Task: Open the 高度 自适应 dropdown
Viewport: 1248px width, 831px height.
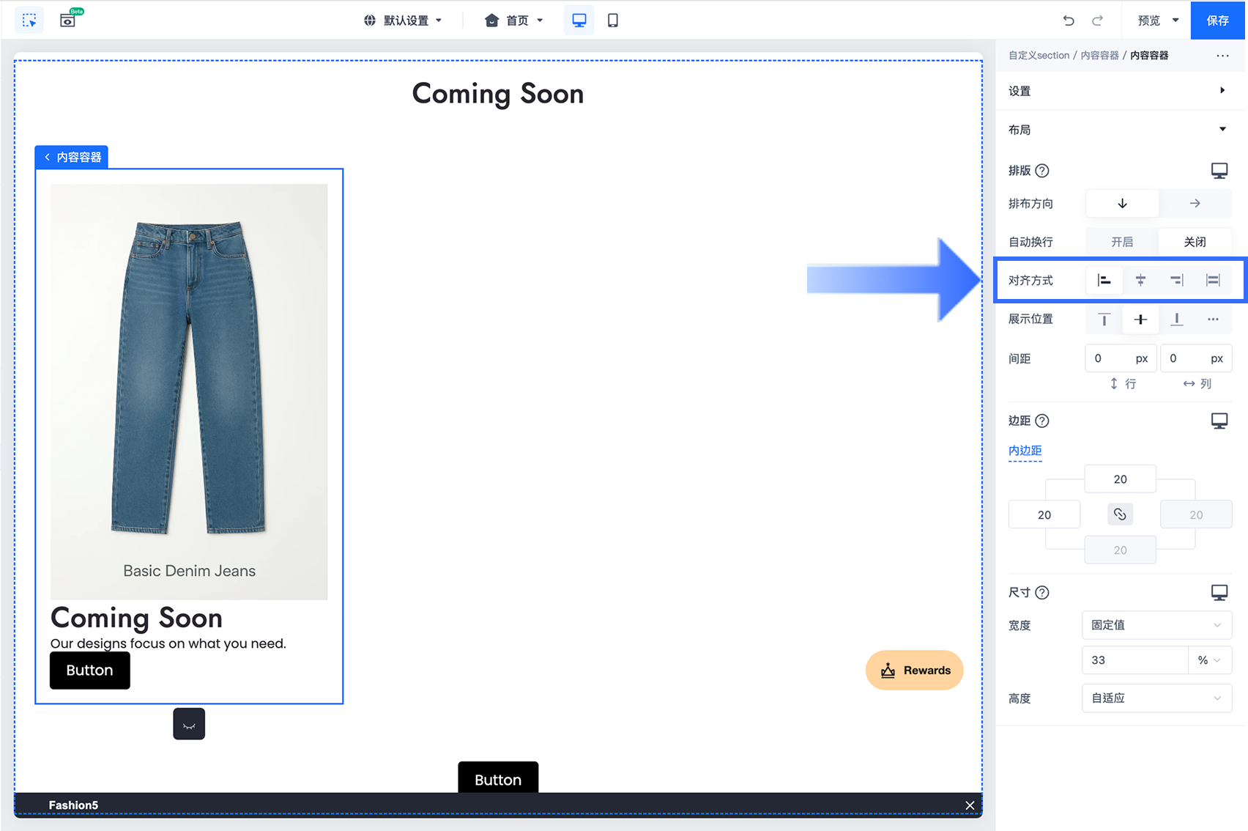Action: 1156,698
